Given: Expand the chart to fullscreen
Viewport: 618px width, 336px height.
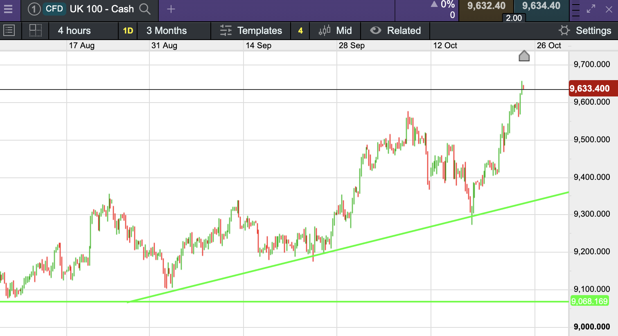Looking at the screenshot, I should pos(591,9).
